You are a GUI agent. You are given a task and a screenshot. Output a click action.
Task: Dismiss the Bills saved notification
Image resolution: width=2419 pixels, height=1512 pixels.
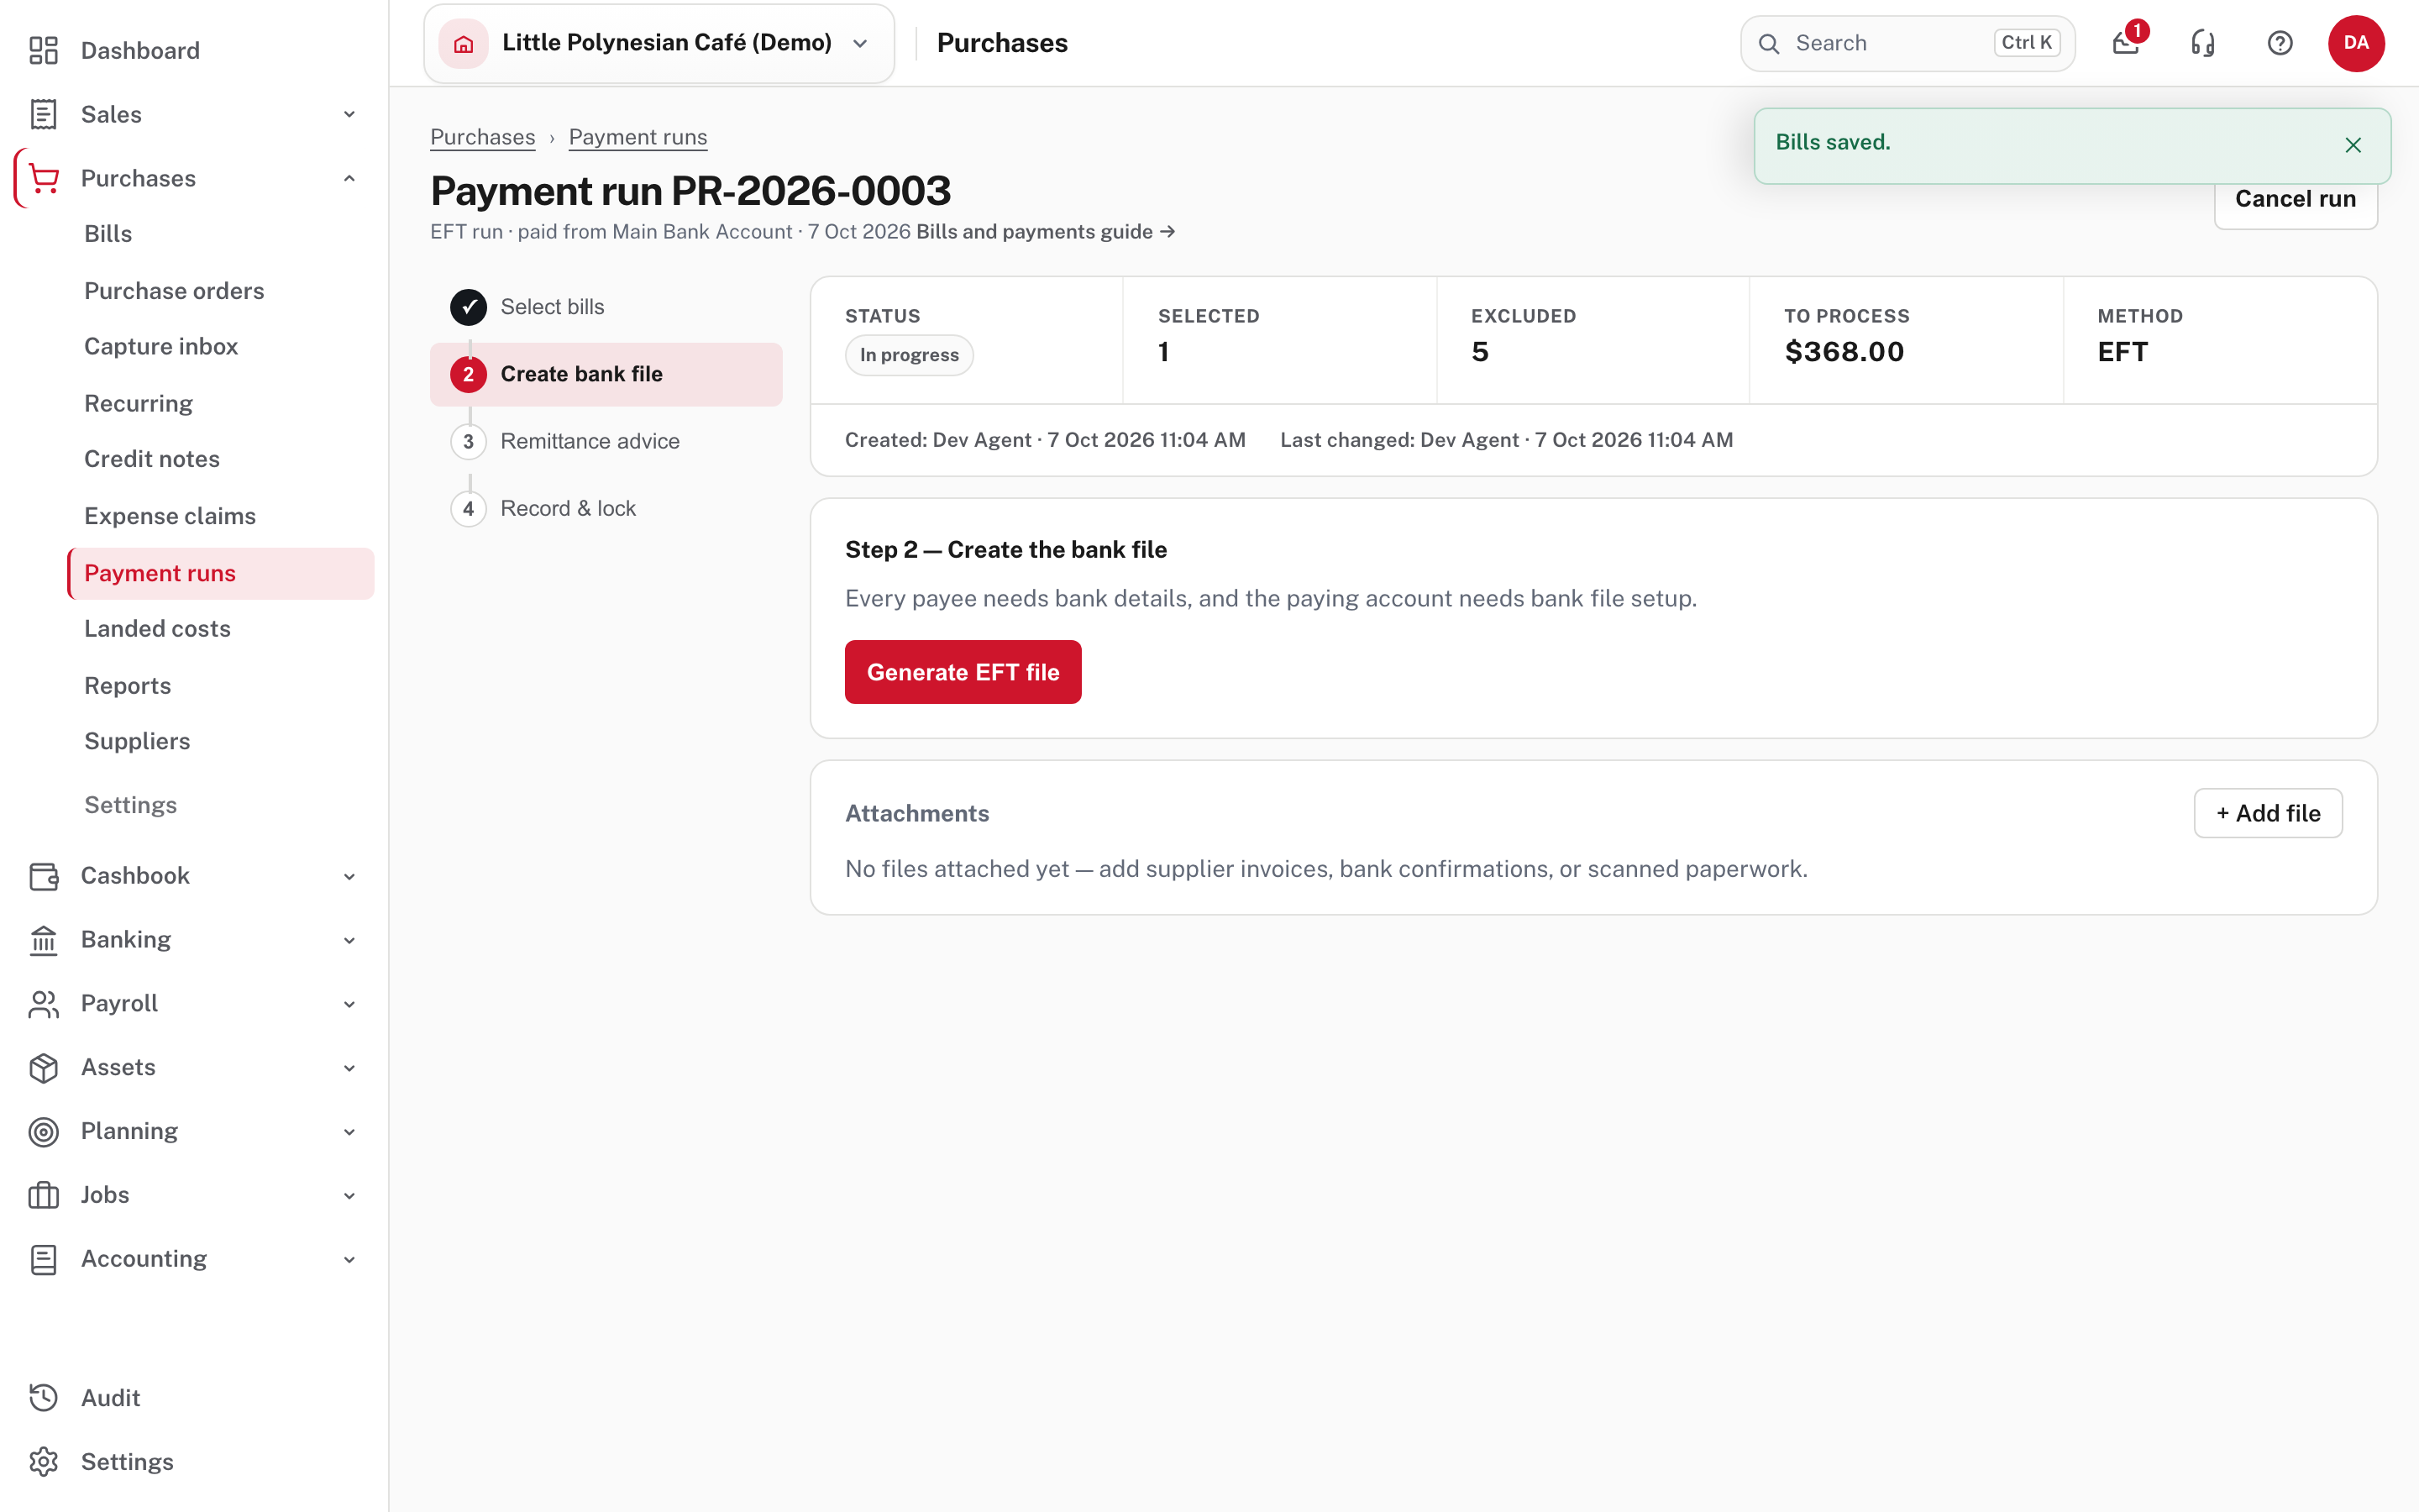tap(2353, 145)
